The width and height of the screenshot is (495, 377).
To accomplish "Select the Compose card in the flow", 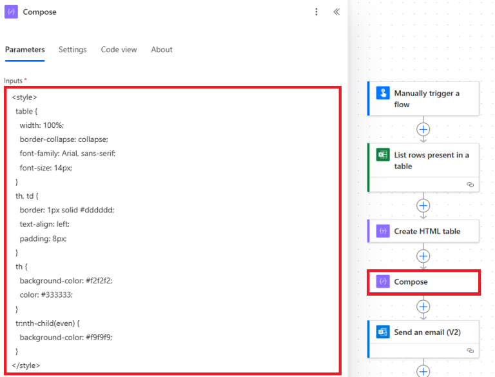I will coord(423,282).
